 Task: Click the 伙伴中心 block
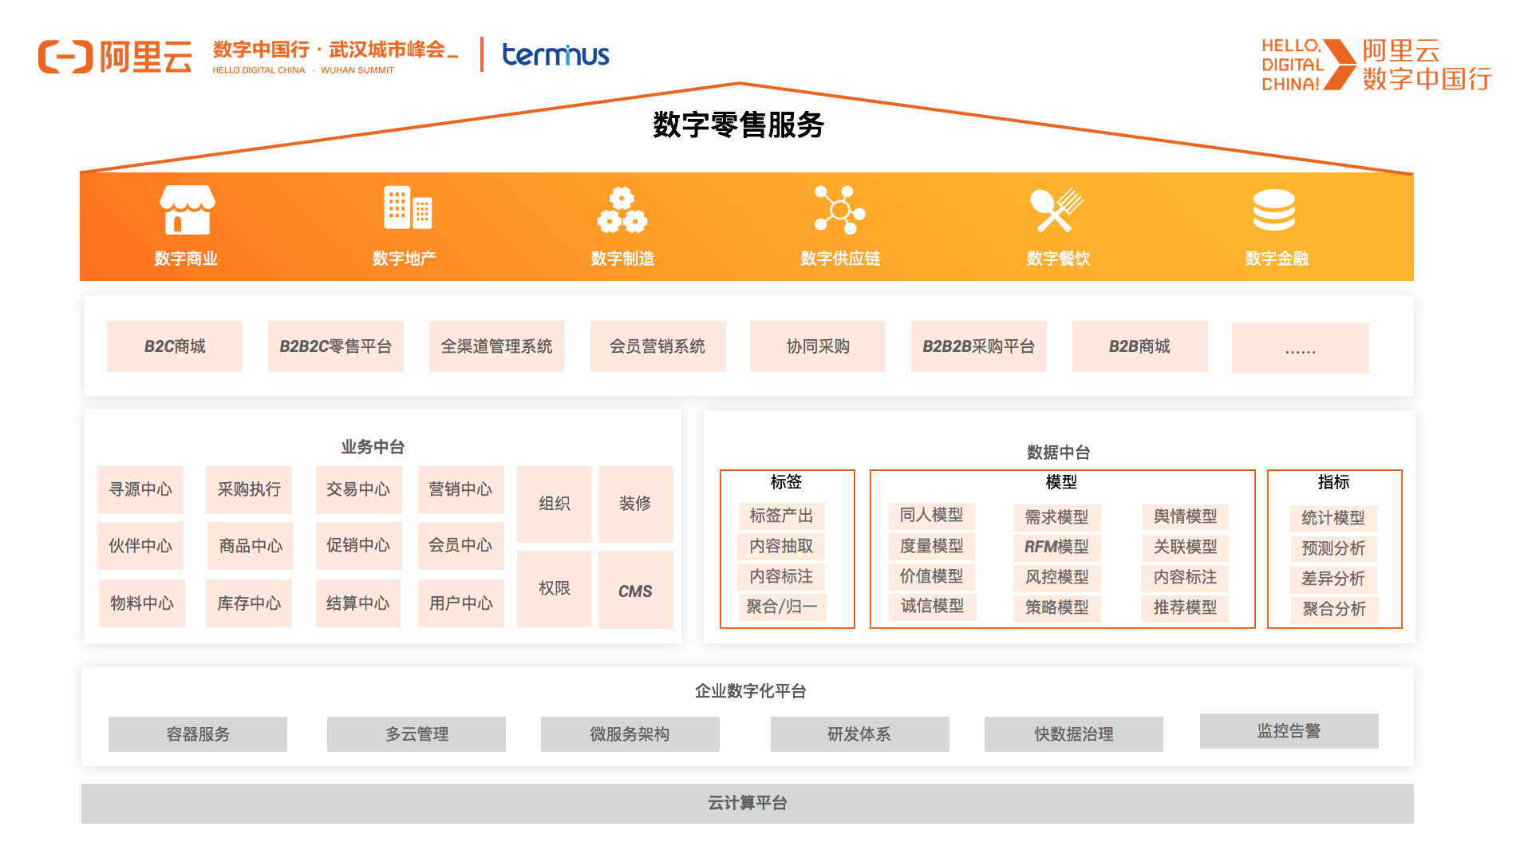pyautogui.click(x=140, y=546)
